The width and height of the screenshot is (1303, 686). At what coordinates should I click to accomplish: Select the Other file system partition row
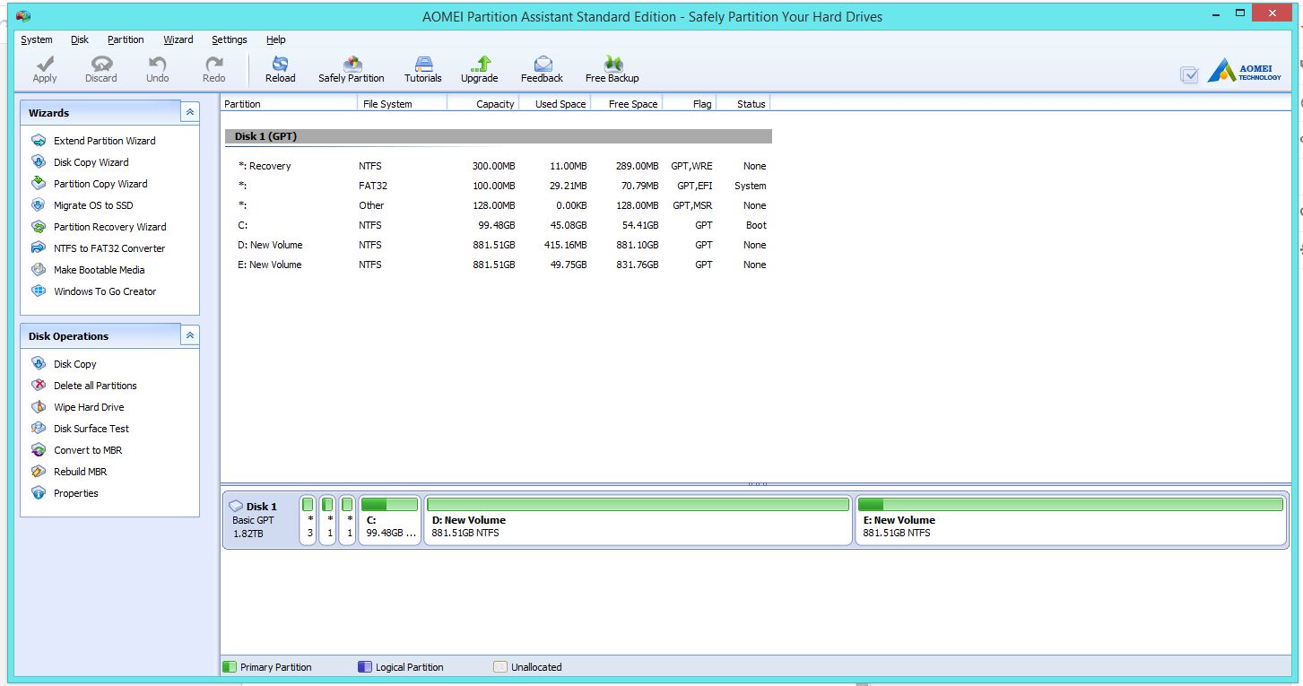[x=499, y=205]
